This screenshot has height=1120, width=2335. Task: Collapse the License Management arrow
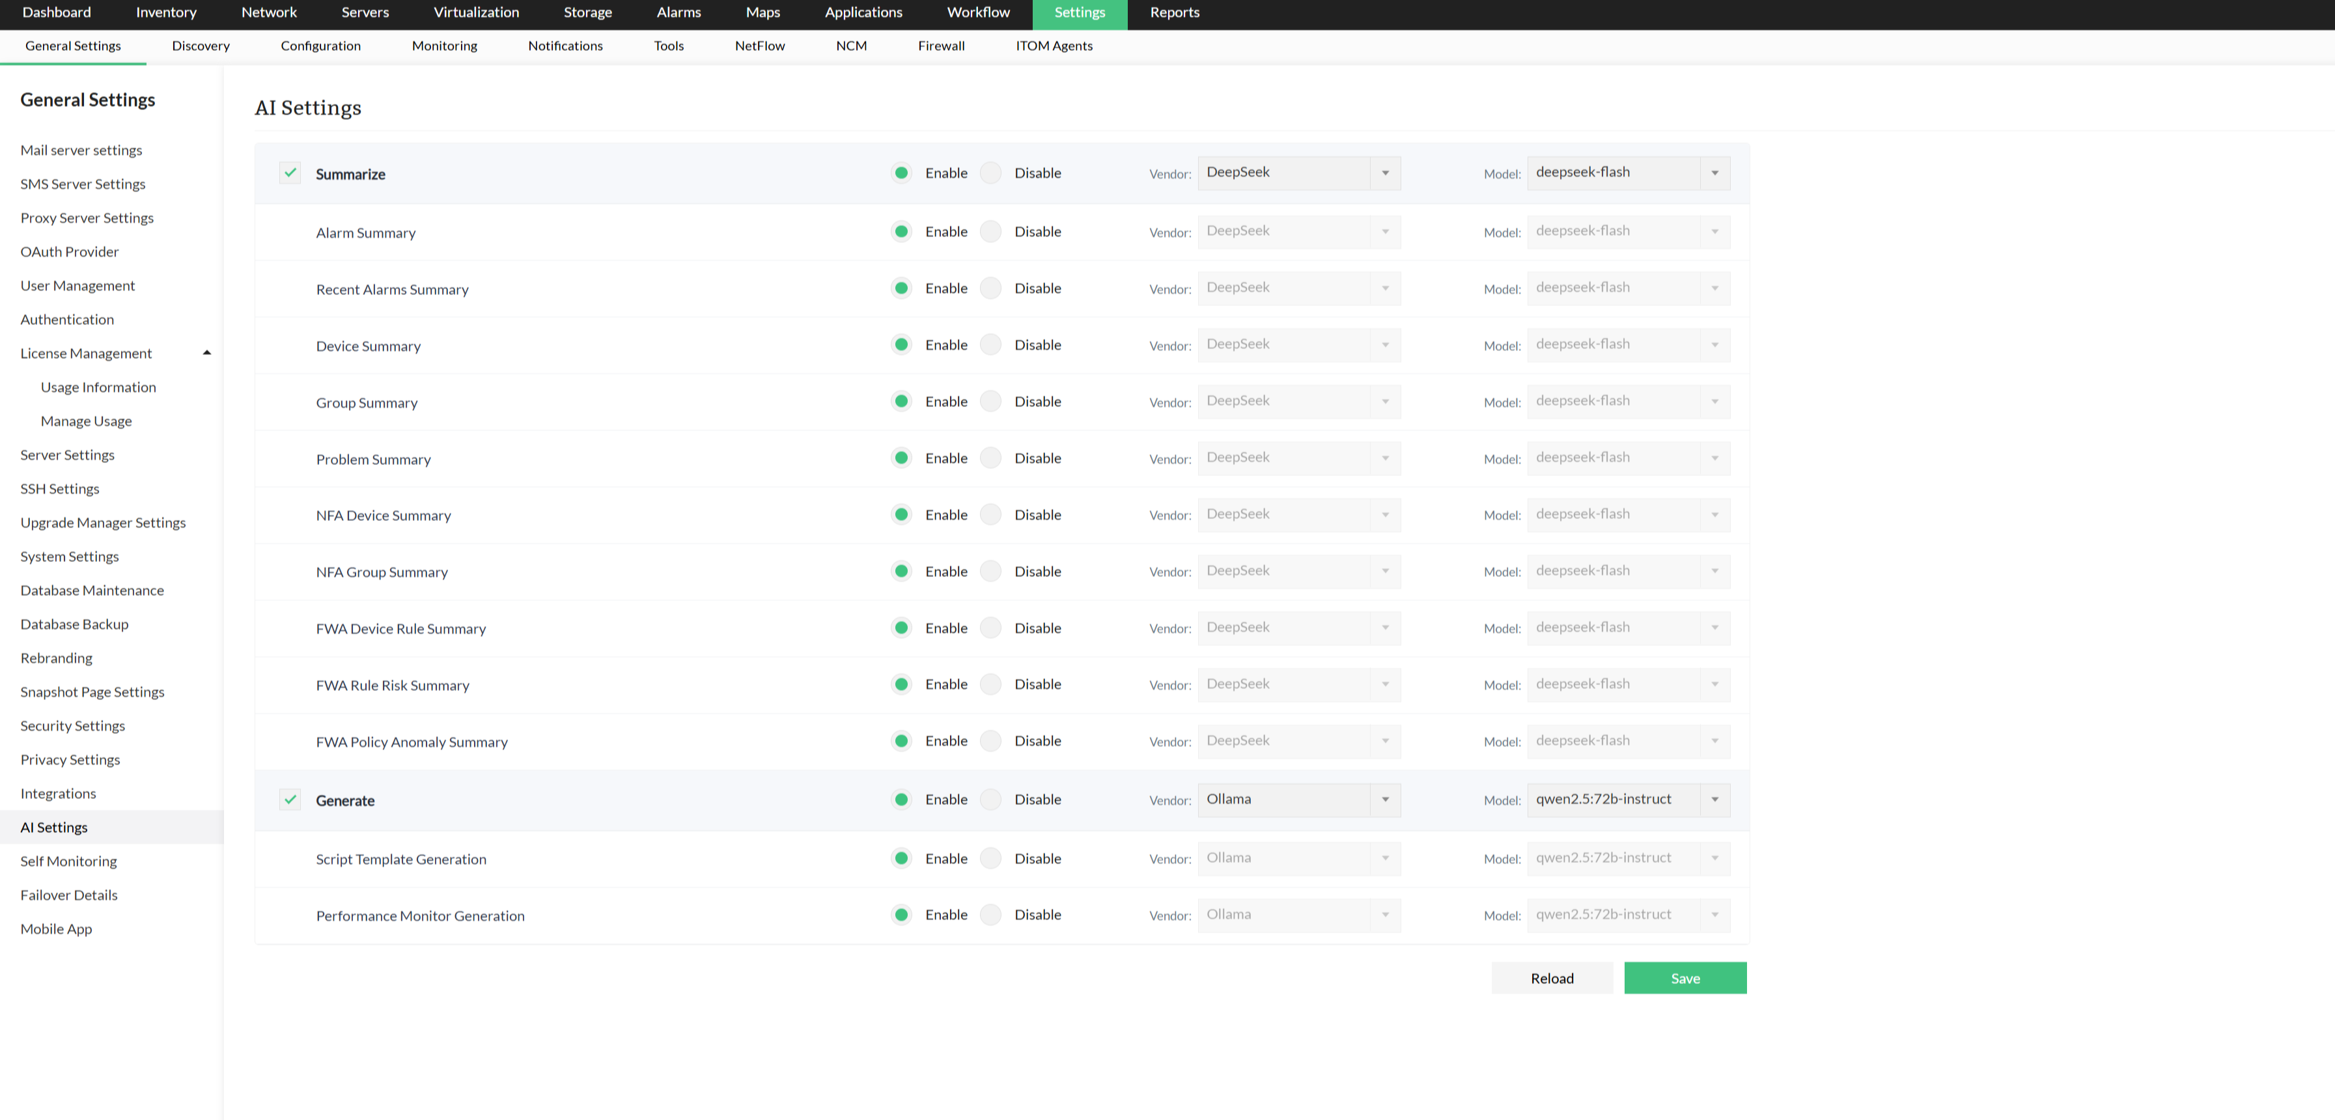click(x=206, y=352)
